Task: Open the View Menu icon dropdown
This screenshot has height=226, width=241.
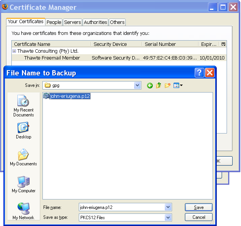Action: 178,85
